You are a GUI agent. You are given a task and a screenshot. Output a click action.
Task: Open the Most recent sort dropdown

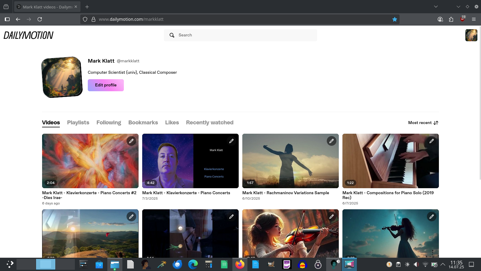[x=423, y=123]
